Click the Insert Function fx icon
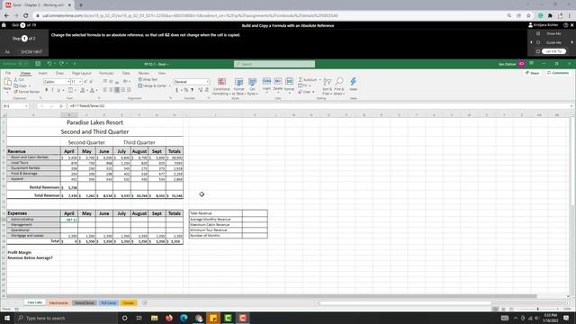This screenshot has height=324, width=576. coord(60,106)
